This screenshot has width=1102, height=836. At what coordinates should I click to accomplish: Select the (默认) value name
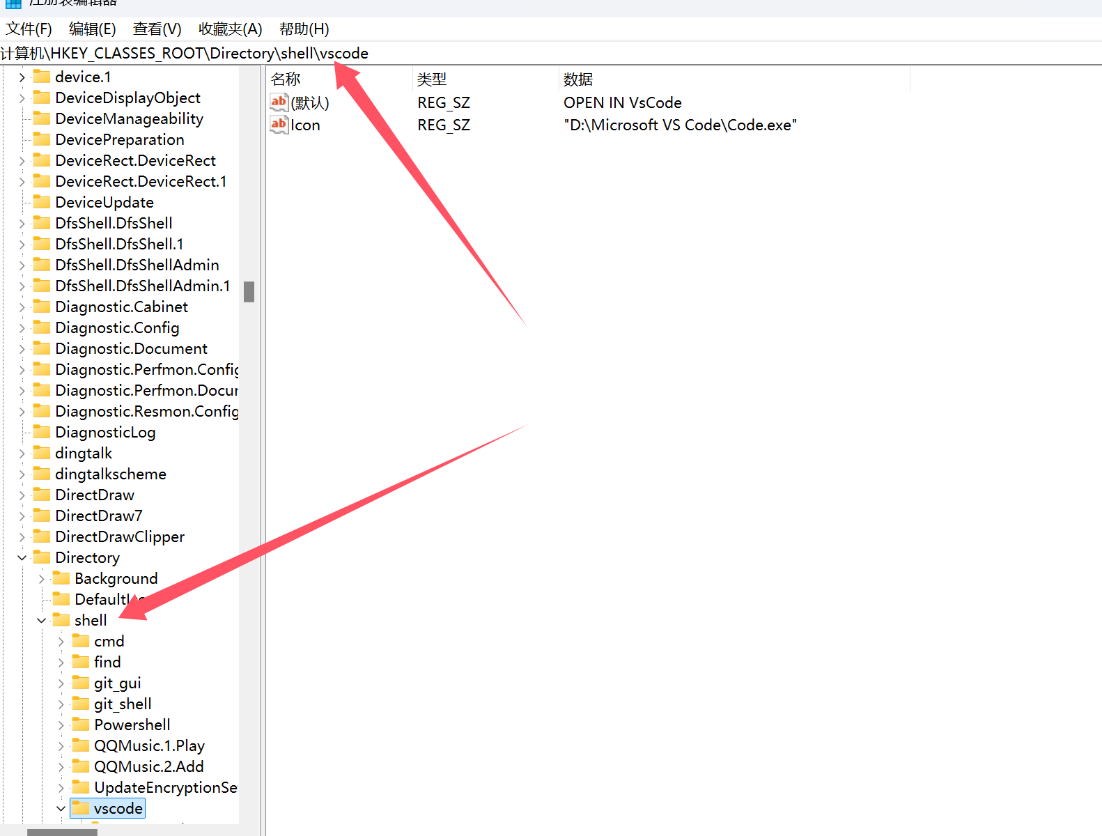pos(310,103)
